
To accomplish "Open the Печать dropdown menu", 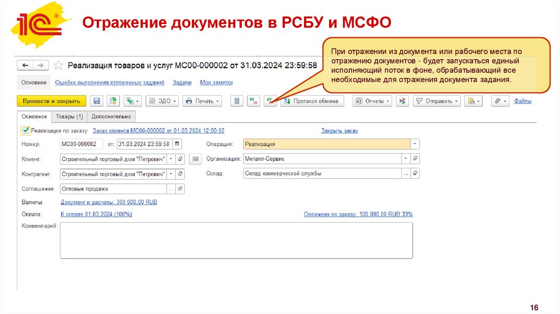I will [202, 101].
